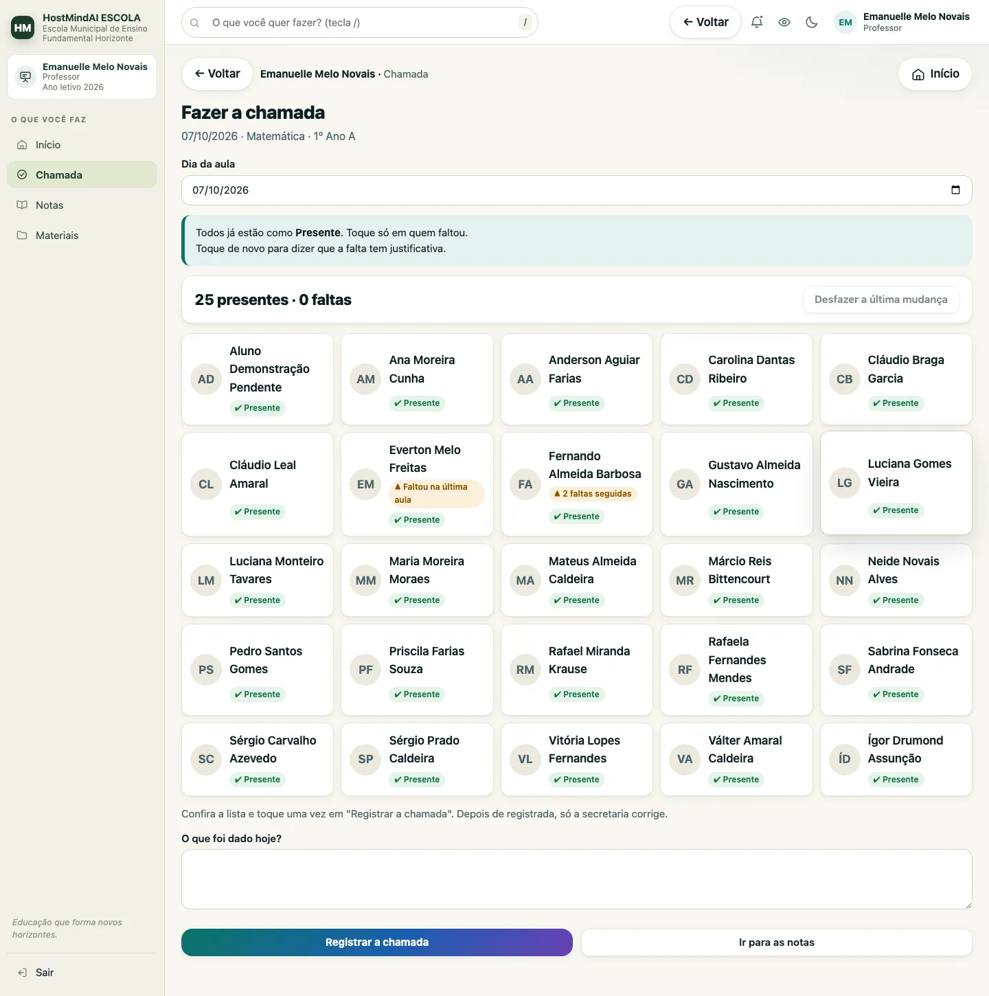Click Ir para as notas button
The image size is (989, 996).
(777, 942)
